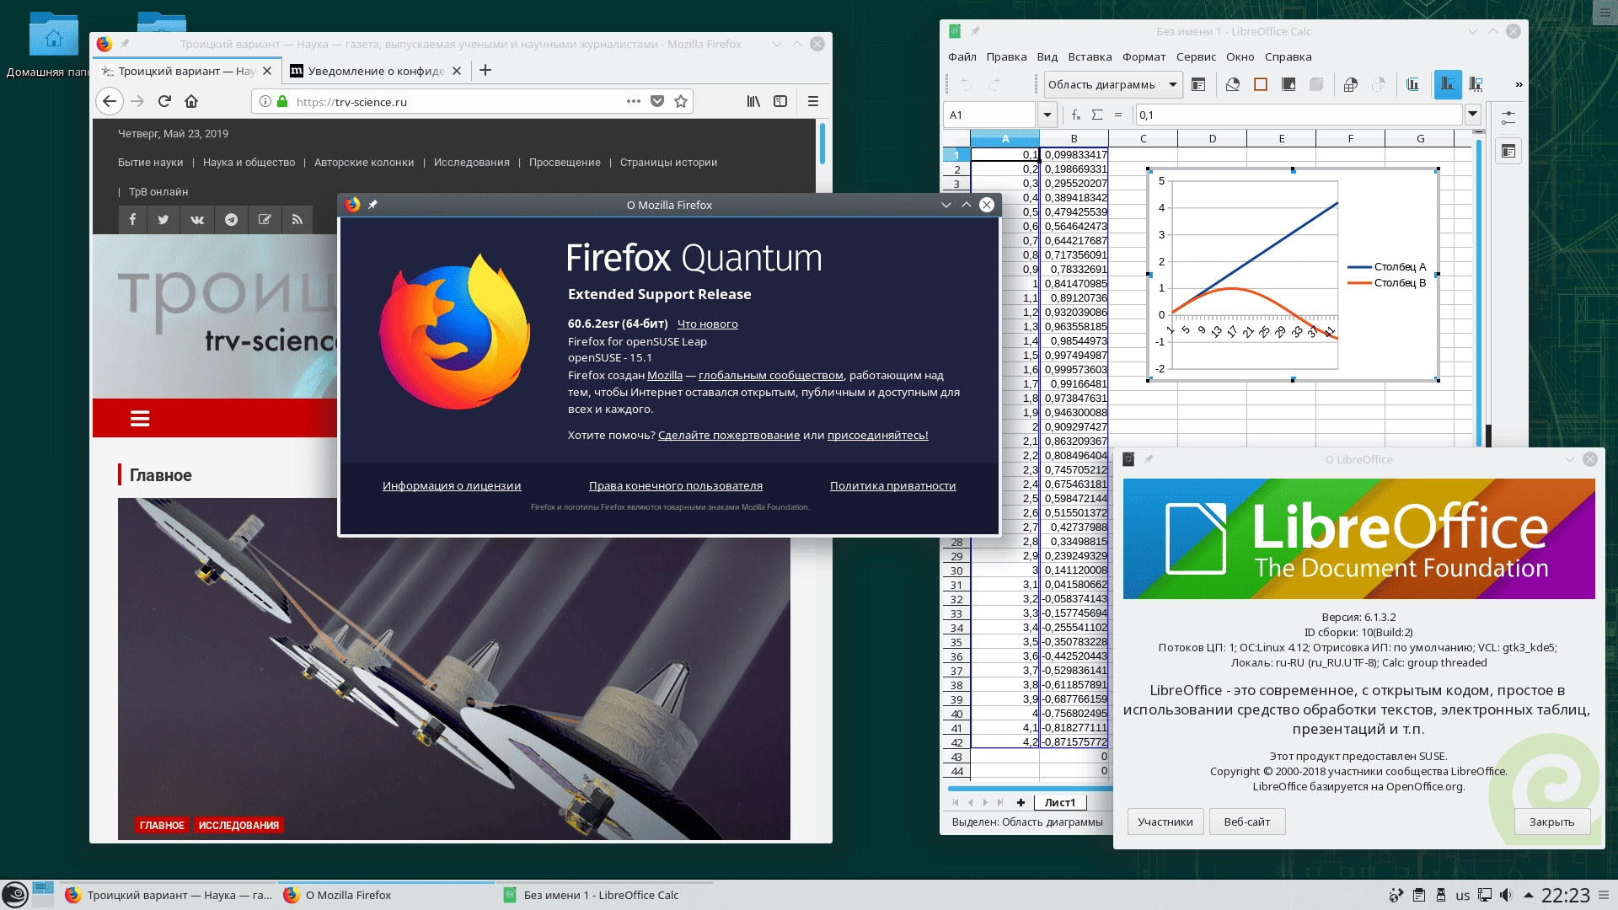The height and width of the screenshot is (910, 1618).
Task: Open Firefox home page button
Action: pyautogui.click(x=191, y=101)
